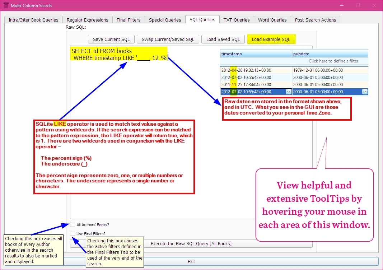This screenshot has width=383, height=270.
Task: Open dropdown arrow in selected timestamp cell
Action: 289,92
